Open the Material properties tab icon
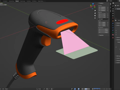 click(x=113, y=35)
